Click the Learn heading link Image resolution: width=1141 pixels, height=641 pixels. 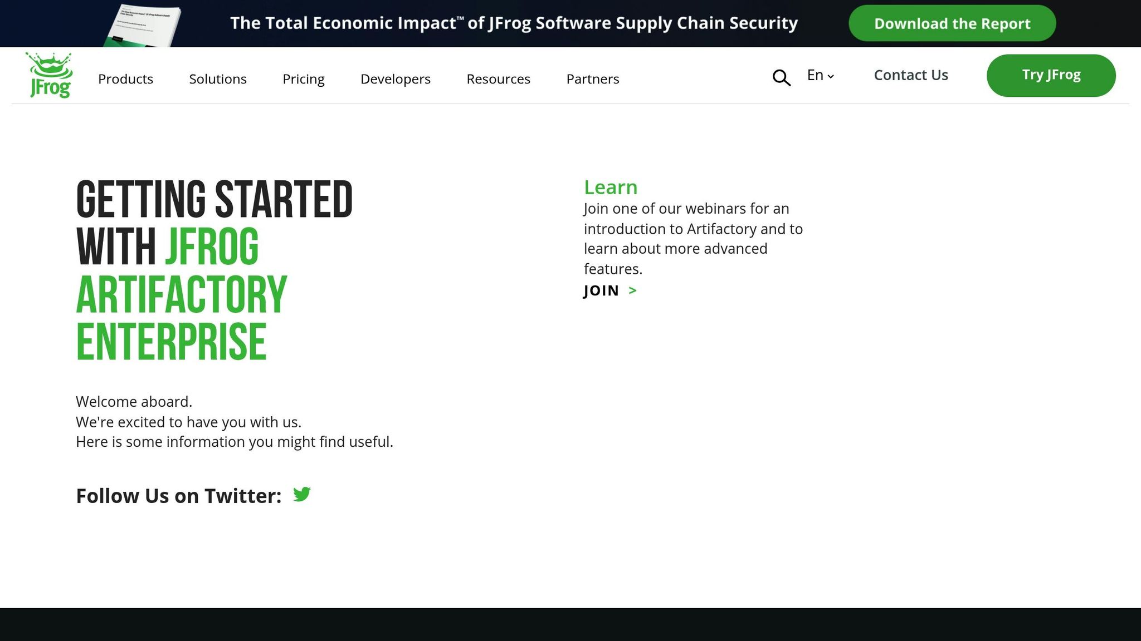click(x=611, y=187)
